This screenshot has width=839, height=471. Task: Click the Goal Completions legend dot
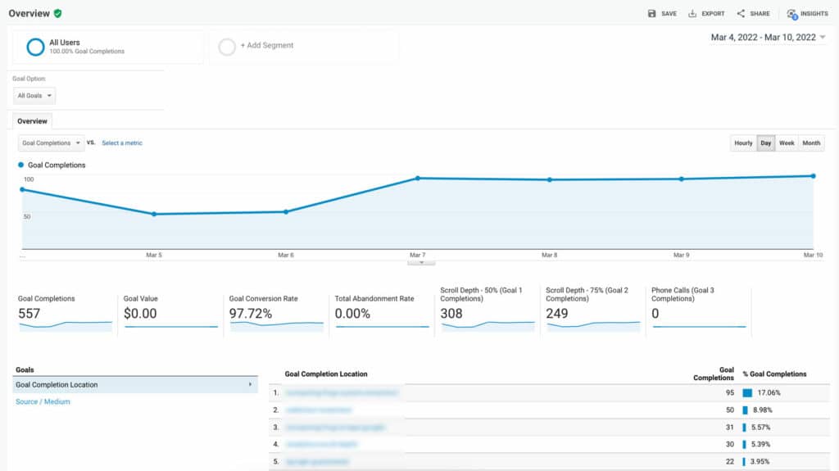(x=20, y=165)
